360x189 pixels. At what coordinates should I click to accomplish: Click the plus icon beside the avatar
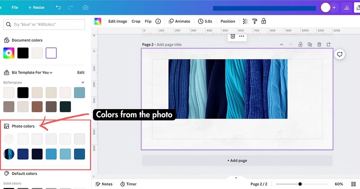pyautogui.click(x=334, y=8)
